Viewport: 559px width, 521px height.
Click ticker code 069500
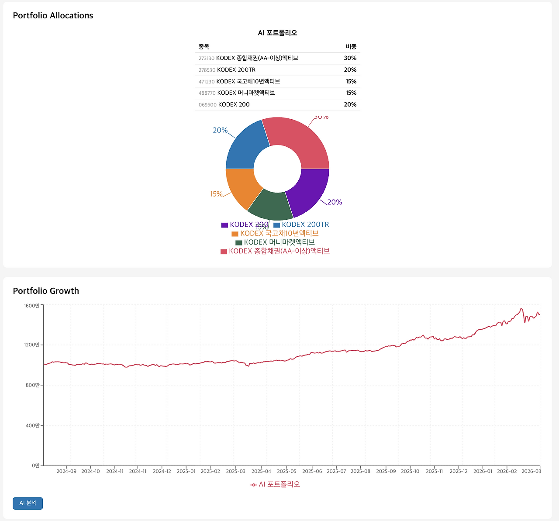pyautogui.click(x=207, y=105)
